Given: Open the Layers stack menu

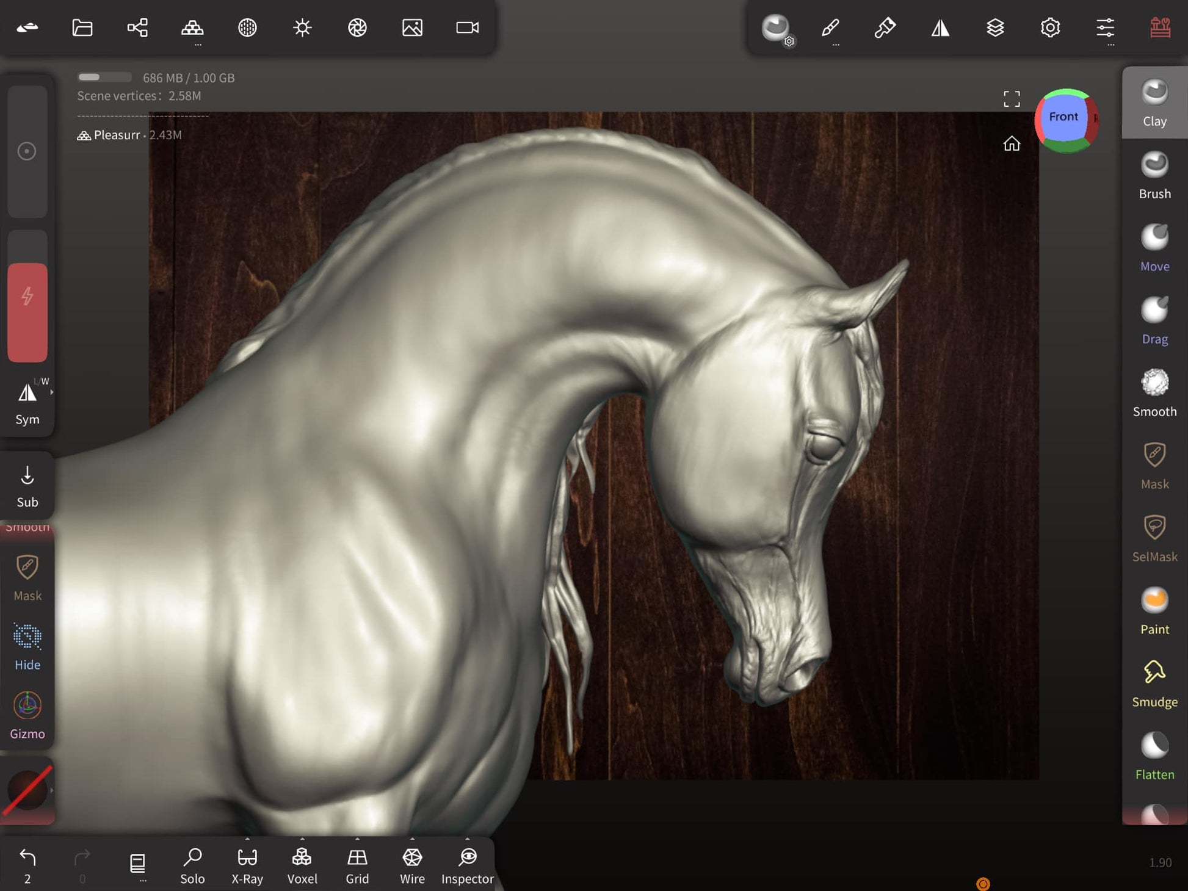Looking at the screenshot, I should (x=995, y=27).
